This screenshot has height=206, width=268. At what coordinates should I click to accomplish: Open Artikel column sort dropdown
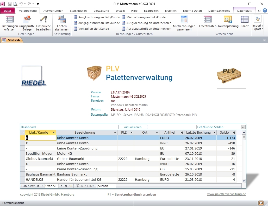tap(182, 133)
